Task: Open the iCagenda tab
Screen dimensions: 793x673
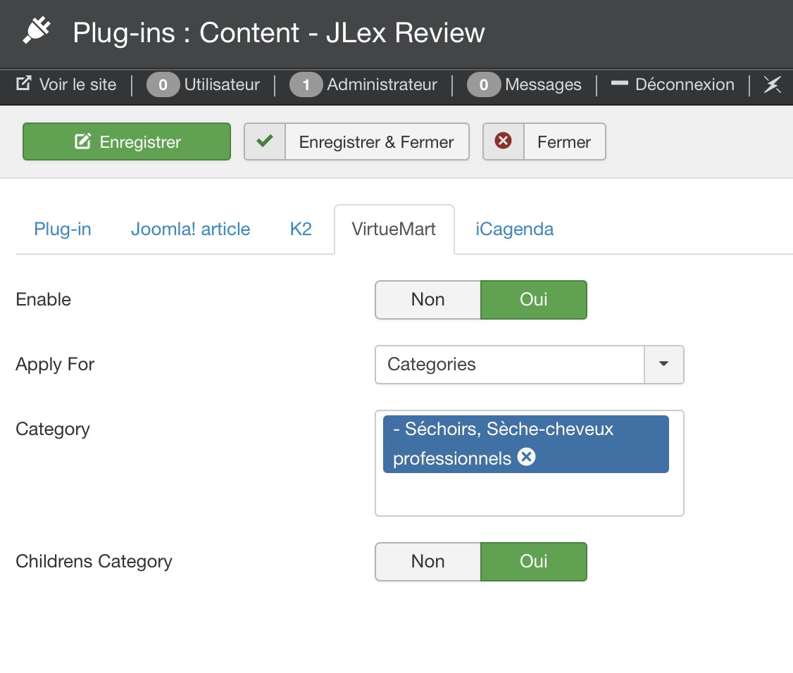Action: point(514,229)
